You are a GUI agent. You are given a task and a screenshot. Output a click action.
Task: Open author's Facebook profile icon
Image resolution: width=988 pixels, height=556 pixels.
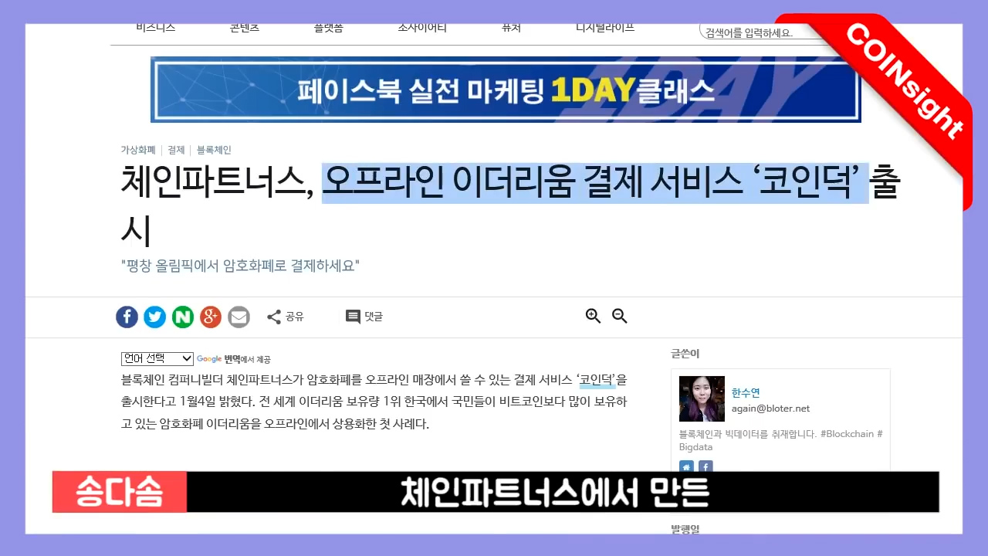(x=705, y=467)
